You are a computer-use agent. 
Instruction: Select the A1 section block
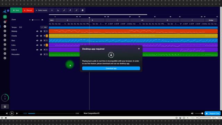pos(142,20)
